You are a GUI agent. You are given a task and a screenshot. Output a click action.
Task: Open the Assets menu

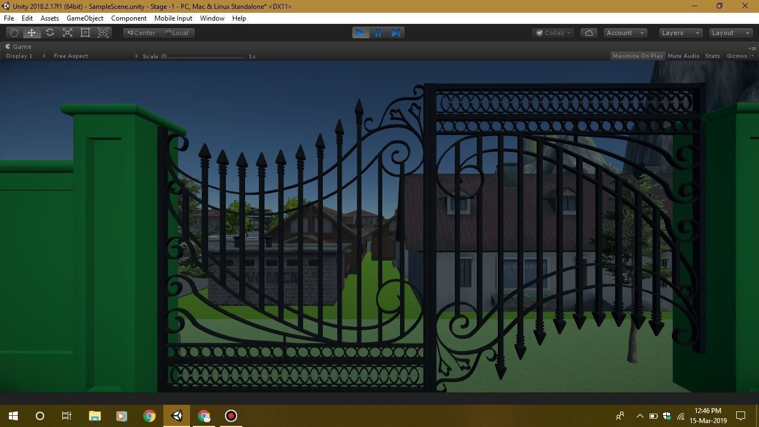click(x=49, y=18)
